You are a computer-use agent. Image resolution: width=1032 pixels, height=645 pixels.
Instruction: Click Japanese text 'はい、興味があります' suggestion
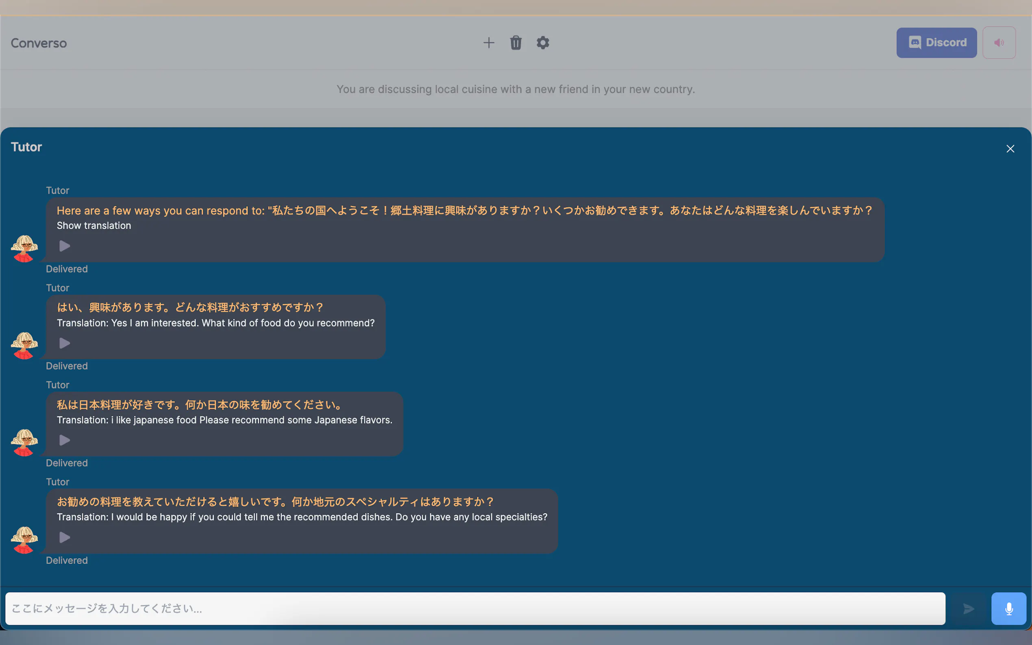coord(190,307)
